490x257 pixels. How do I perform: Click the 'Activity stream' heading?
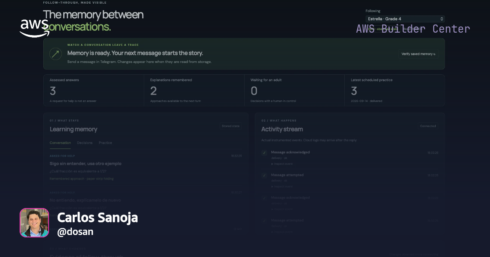pyautogui.click(x=282, y=129)
